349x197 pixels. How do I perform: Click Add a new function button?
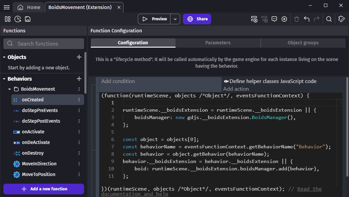(44, 189)
